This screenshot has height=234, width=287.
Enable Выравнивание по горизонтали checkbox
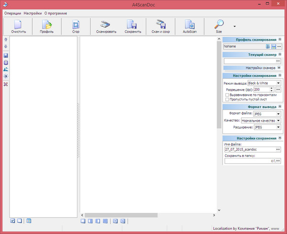click(x=227, y=95)
